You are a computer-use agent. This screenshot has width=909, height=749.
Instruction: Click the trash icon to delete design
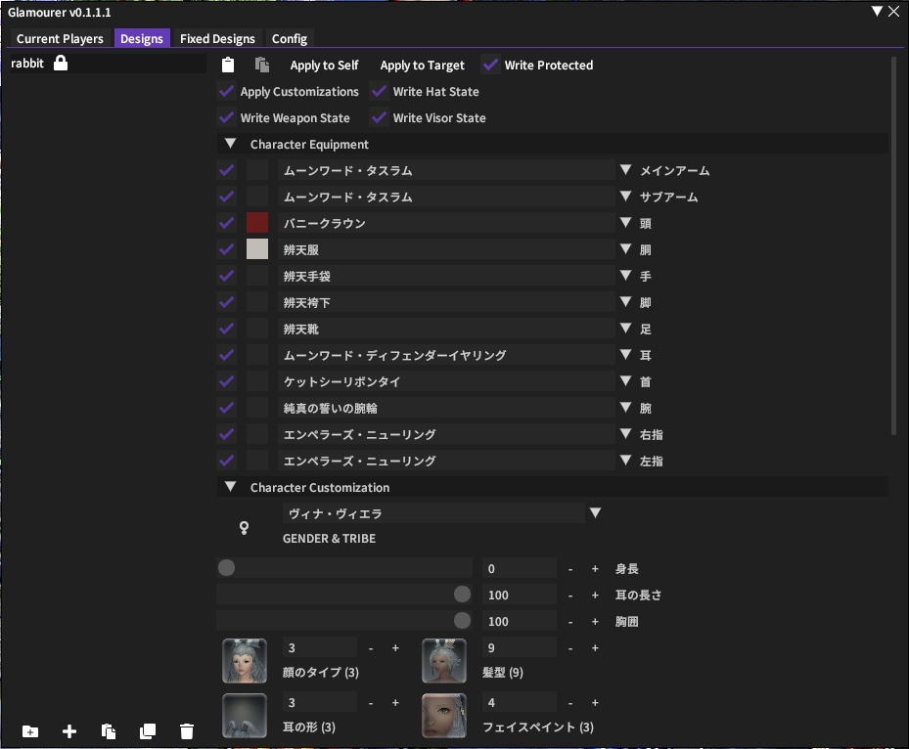[187, 731]
